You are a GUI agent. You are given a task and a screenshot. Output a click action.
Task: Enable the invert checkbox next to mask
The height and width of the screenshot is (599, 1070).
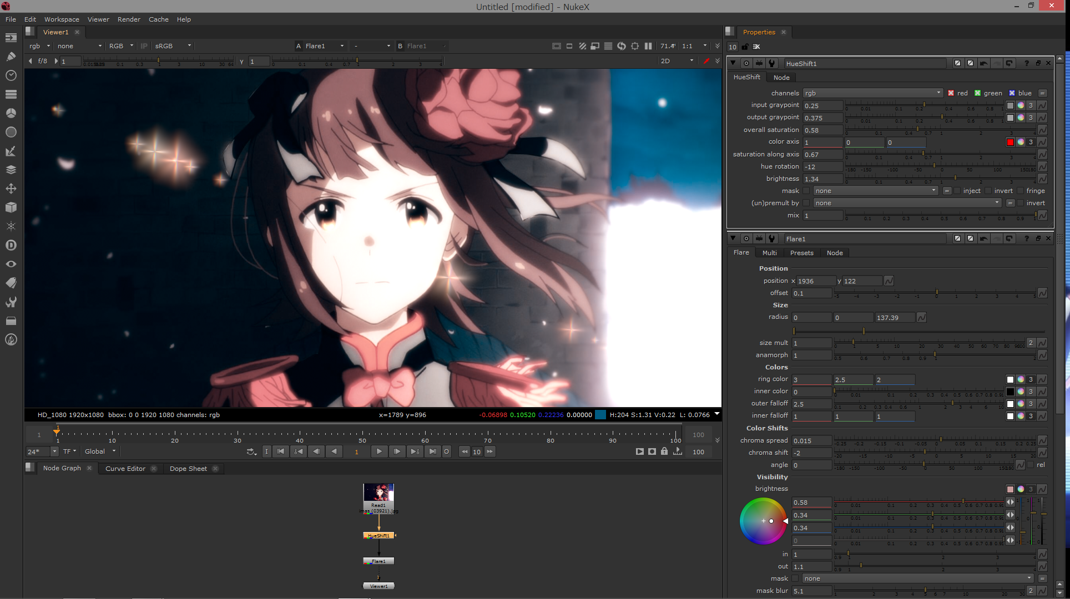tap(989, 191)
